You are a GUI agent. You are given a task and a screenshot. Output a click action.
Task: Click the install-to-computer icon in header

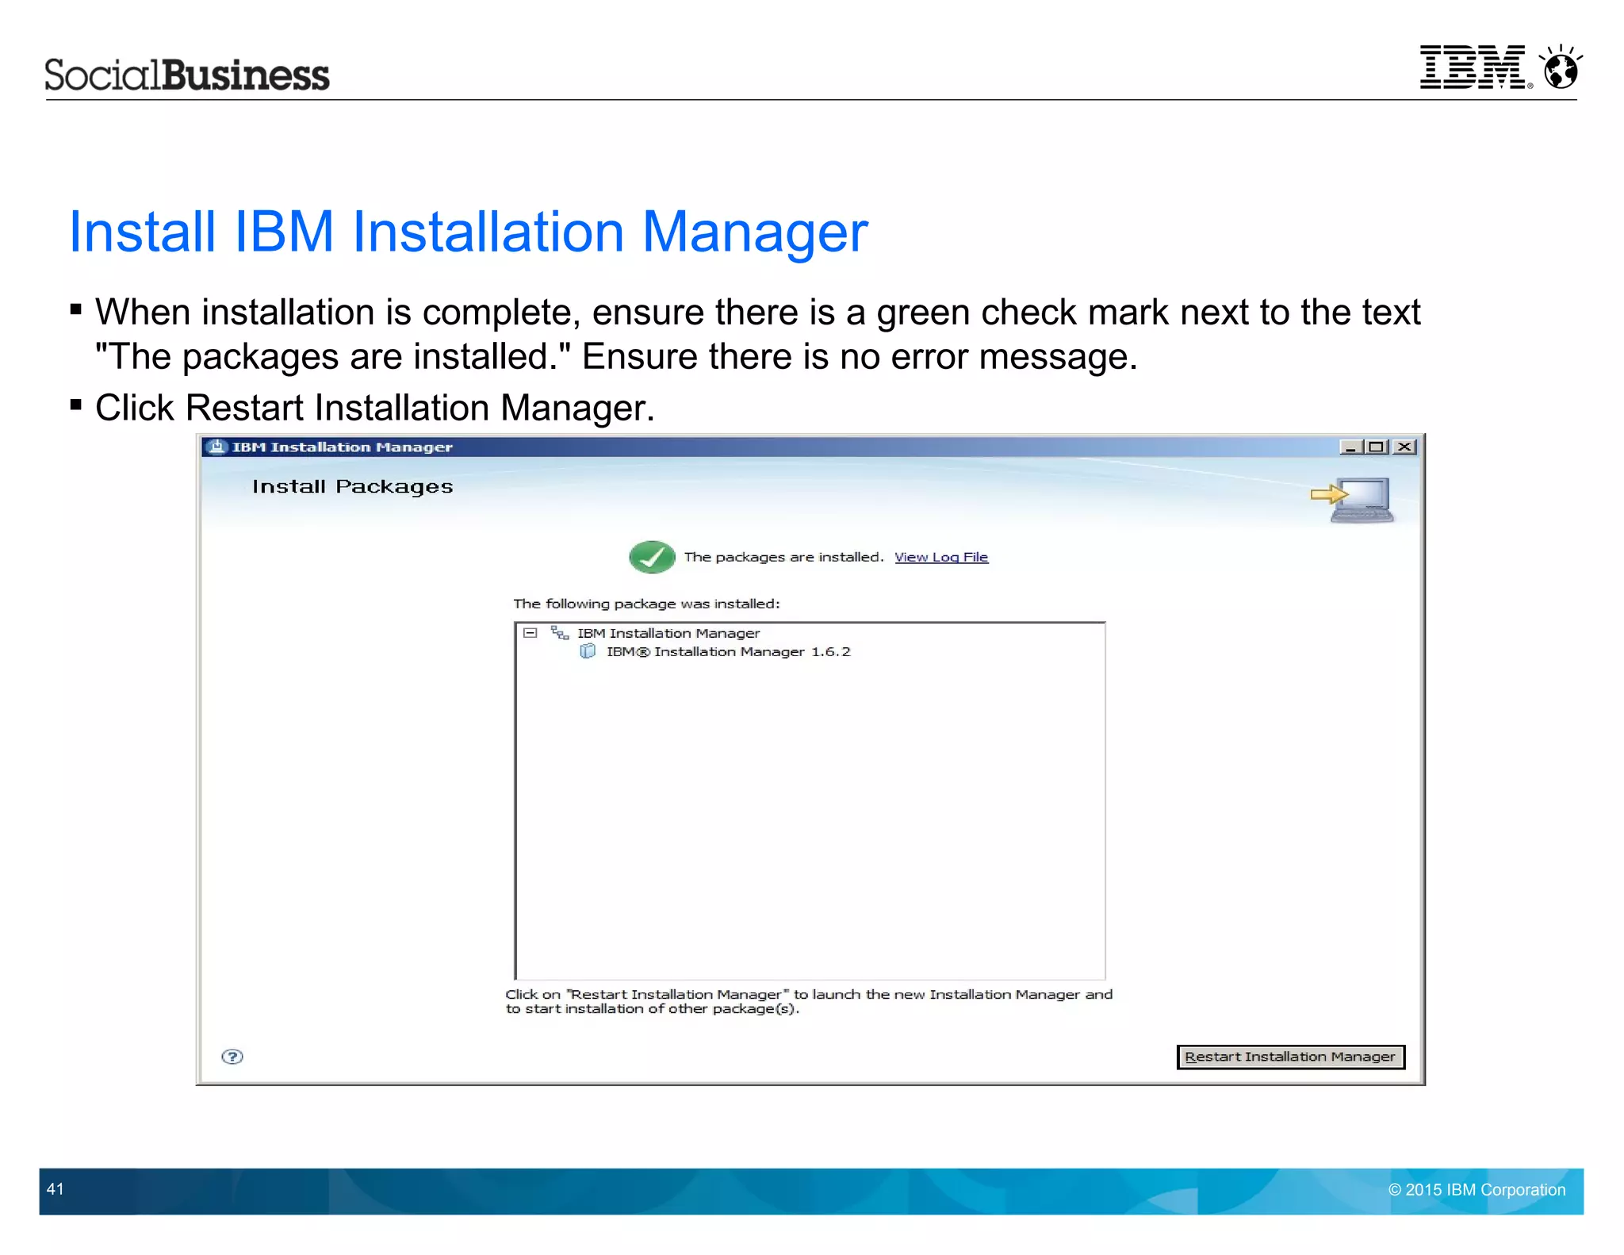[x=1353, y=500]
